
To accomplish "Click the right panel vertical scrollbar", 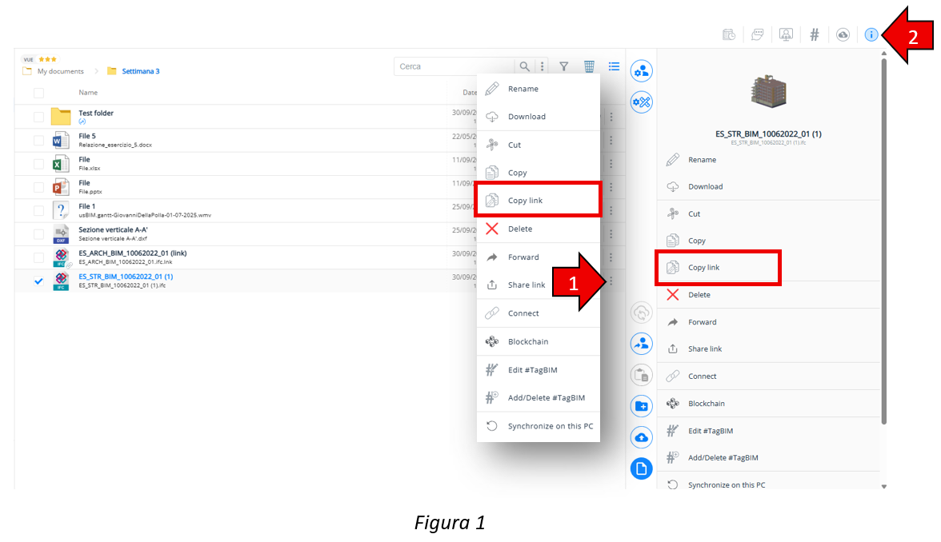I will pyautogui.click(x=883, y=240).
